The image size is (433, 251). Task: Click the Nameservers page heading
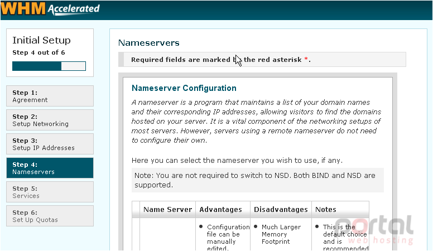pos(149,43)
